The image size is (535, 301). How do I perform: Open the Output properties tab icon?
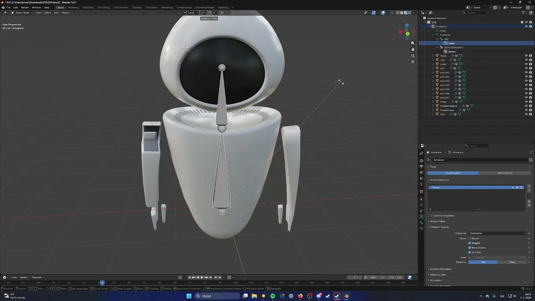421,166
